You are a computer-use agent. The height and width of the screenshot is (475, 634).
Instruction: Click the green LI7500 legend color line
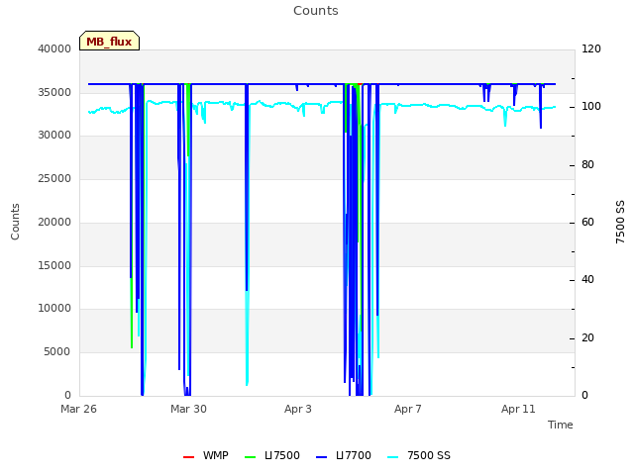click(x=251, y=457)
